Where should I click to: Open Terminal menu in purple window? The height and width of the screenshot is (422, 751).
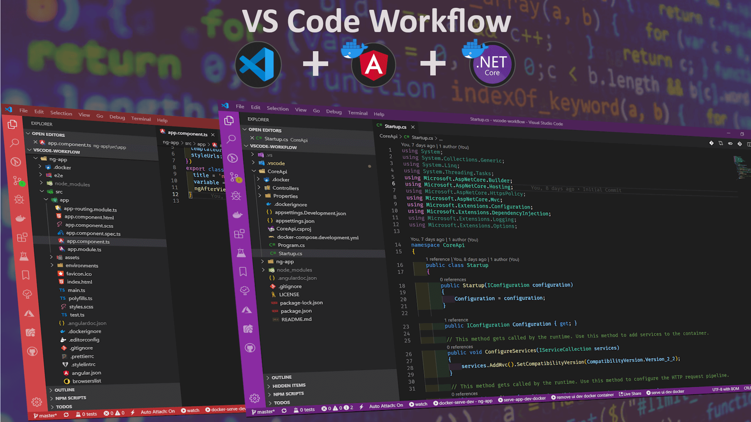coord(358,113)
